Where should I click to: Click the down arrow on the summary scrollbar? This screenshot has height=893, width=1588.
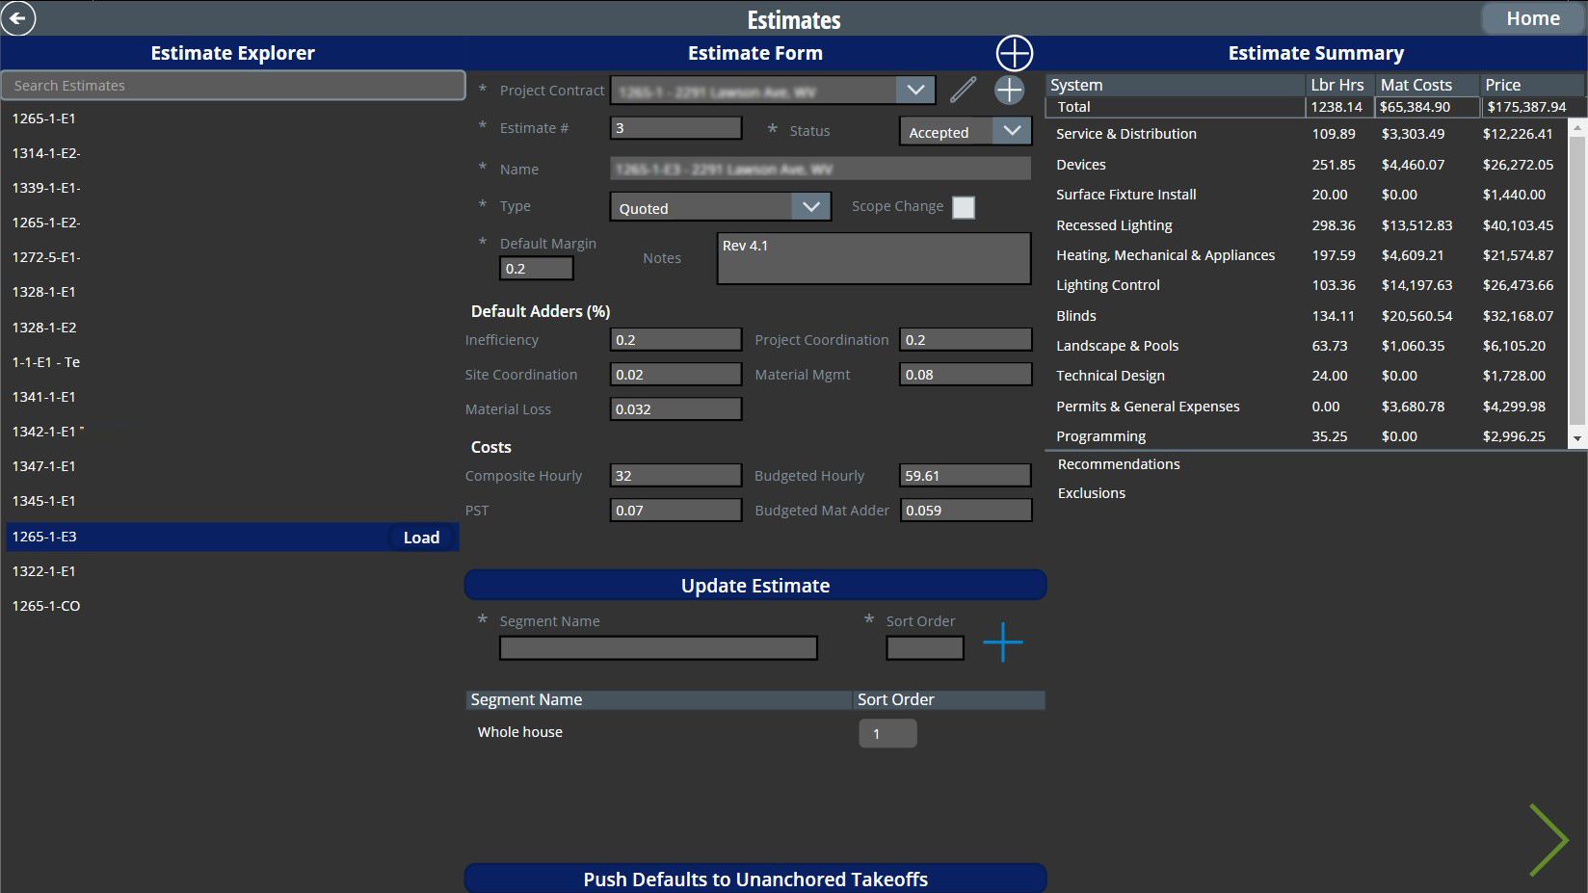click(1579, 438)
